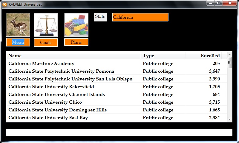Open the Goals button

click(46, 43)
